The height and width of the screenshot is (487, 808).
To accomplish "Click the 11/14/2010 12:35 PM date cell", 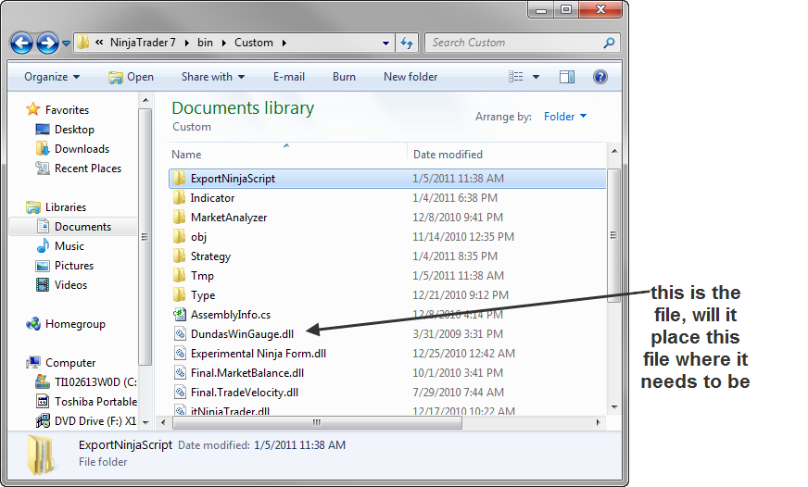I will pos(462,237).
